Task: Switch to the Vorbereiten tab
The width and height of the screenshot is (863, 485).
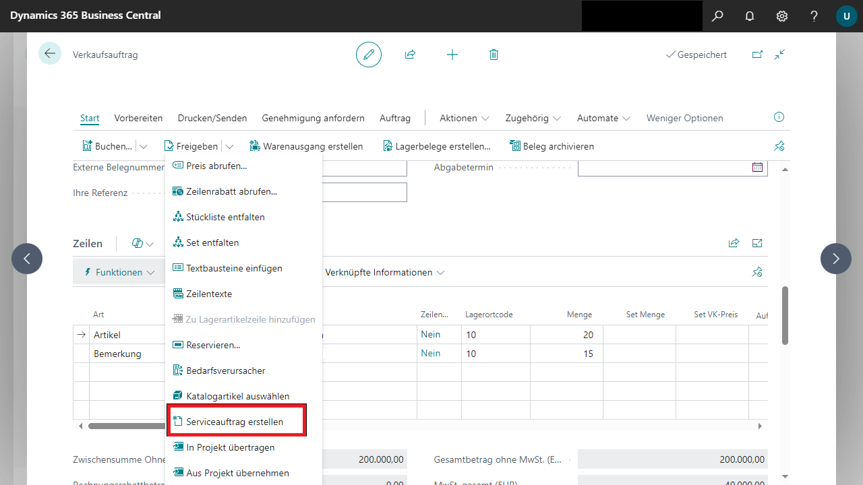Action: [x=138, y=118]
